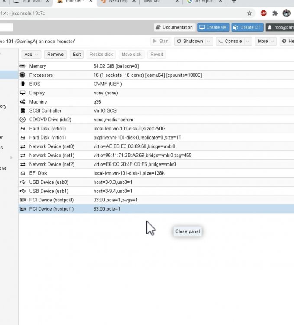Click the PCI Device (hostpci1) card icon
Viewport: 294px width, 325px height.
23,209
